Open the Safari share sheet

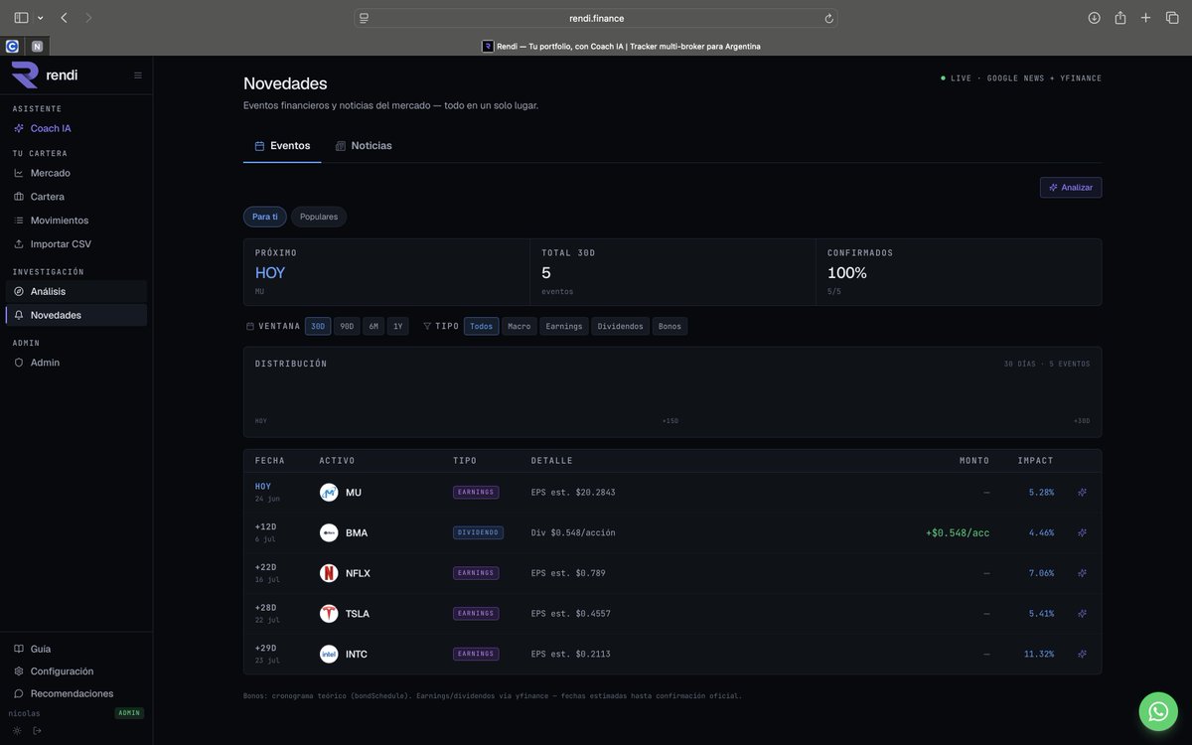(x=1119, y=18)
